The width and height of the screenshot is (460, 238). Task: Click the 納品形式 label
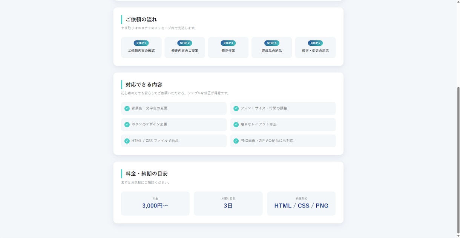(301, 199)
